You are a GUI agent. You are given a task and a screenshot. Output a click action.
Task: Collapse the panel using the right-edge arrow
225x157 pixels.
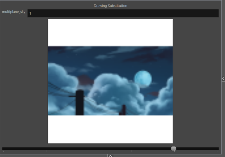click(223, 79)
